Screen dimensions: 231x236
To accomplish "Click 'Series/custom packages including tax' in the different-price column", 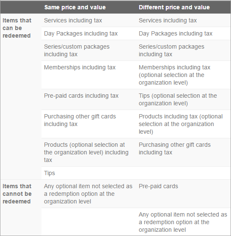I will pyautogui.click(x=171, y=50).
